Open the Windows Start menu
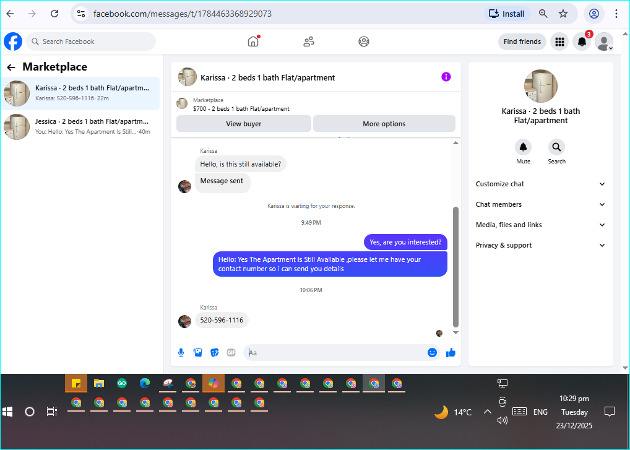The width and height of the screenshot is (630, 450). coord(7,412)
